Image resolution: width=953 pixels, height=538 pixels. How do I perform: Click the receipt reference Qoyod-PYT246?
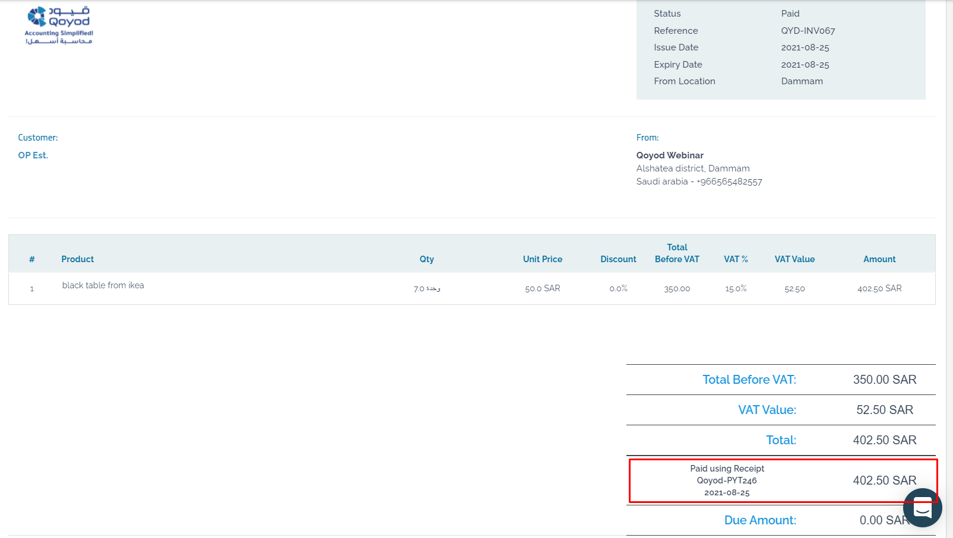pyautogui.click(x=727, y=480)
